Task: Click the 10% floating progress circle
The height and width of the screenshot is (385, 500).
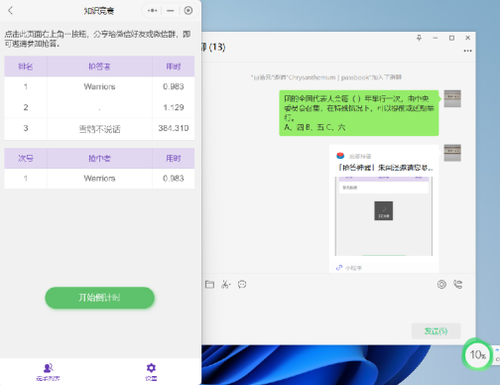Action: pos(477,355)
